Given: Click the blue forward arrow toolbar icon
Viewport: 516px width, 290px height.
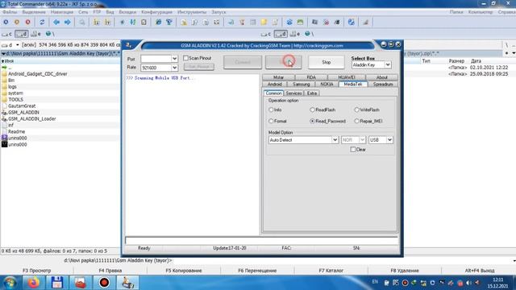Looking at the screenshot, I should (x=68, y=22).
